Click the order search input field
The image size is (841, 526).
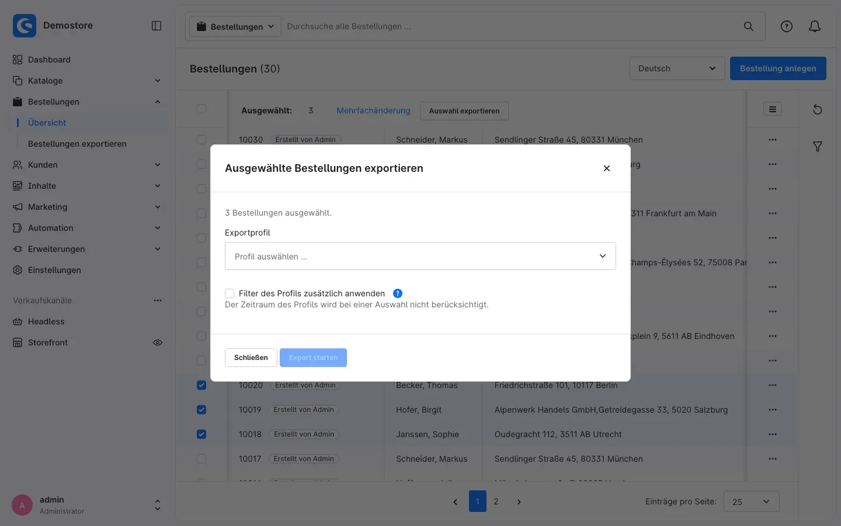click(x=511, y=26)
